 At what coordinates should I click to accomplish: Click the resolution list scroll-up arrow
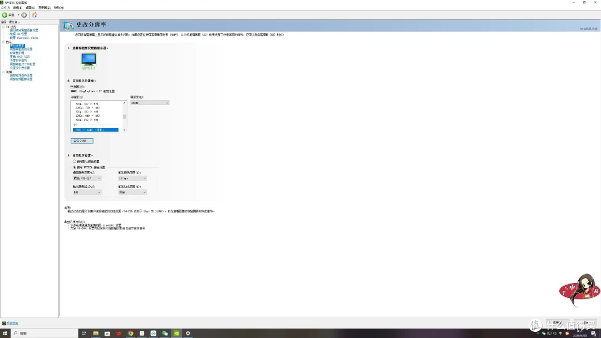click(x=124, y=103)
